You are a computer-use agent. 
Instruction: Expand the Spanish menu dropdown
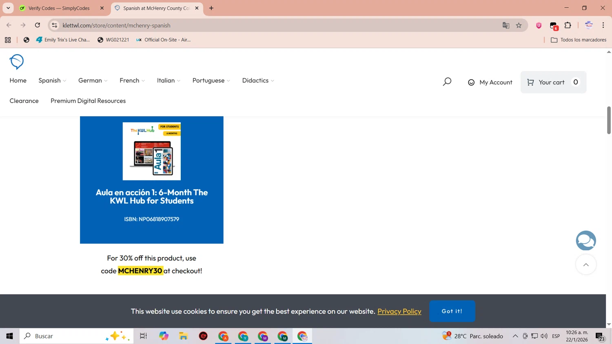pos(52,80)
